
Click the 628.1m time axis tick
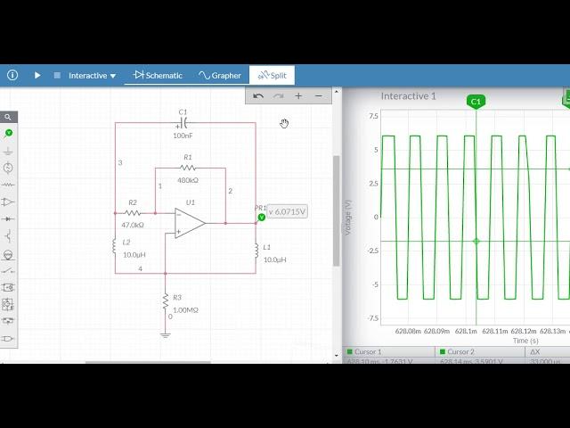pos(466,331)
